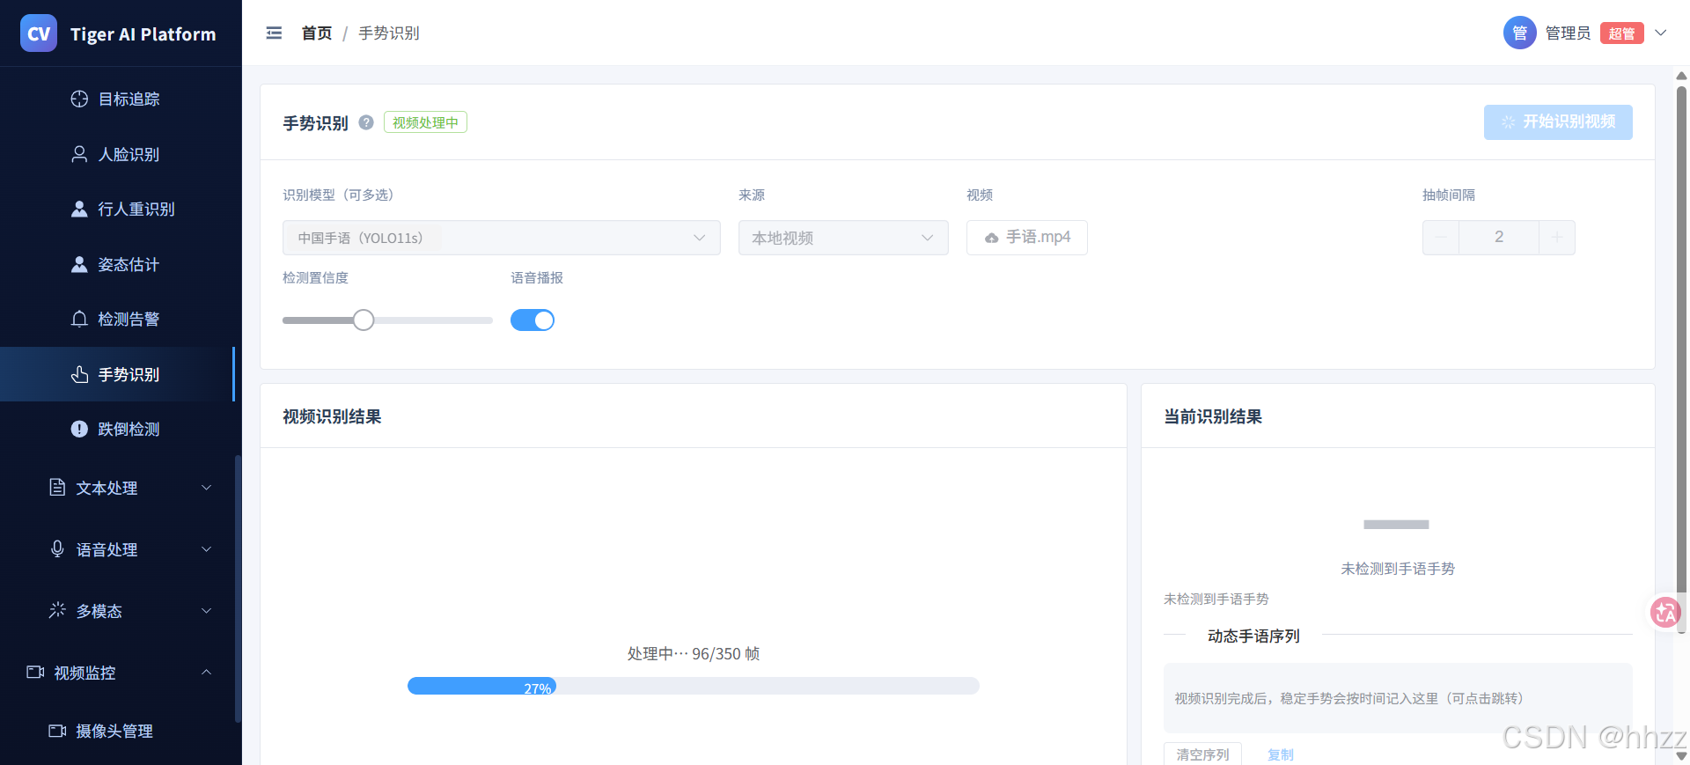Increase 抽帧间隔 with the plus button
Viewport: 1690px width, 765px height.
coord(1557,238)
